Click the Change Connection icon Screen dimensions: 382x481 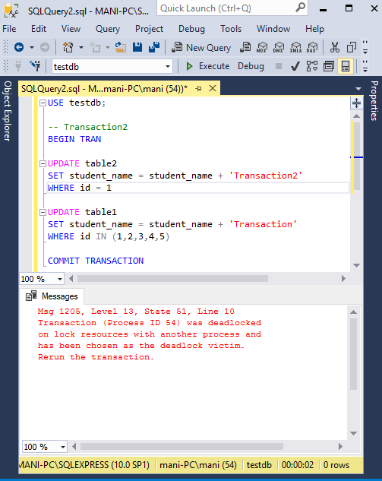pos(35,66)
